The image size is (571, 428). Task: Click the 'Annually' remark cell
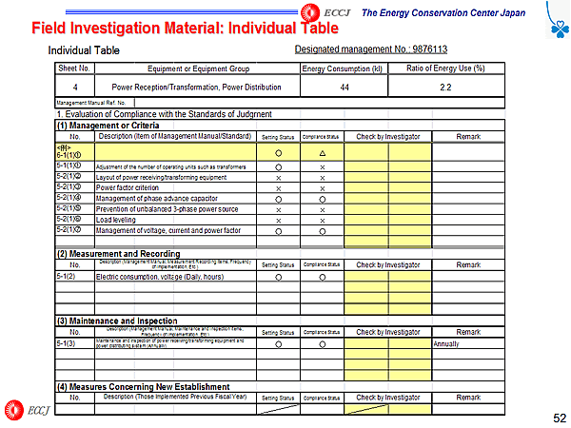pyautogui.click(x=468, y=343)
